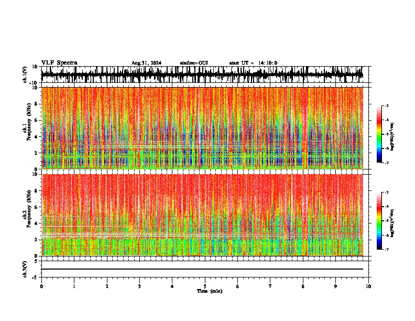This screenshot has height=321, width=415.
Task: Click the "Time (min)" x-axis label
Action: 210,291
